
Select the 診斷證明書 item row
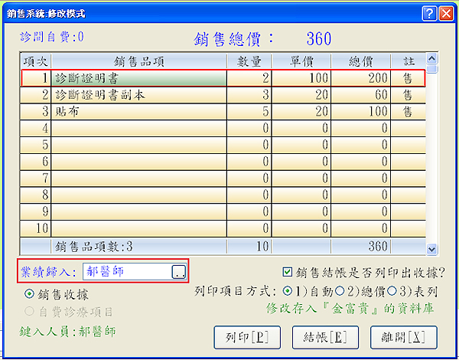point(139,78)
